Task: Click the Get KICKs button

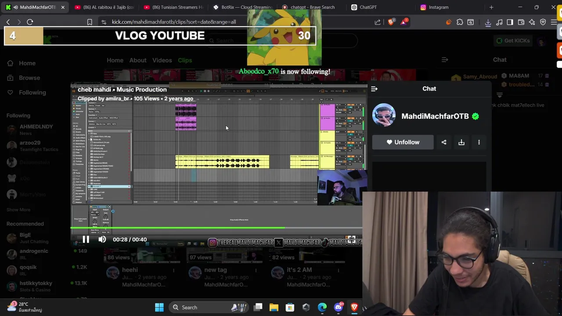Action: 512,40
